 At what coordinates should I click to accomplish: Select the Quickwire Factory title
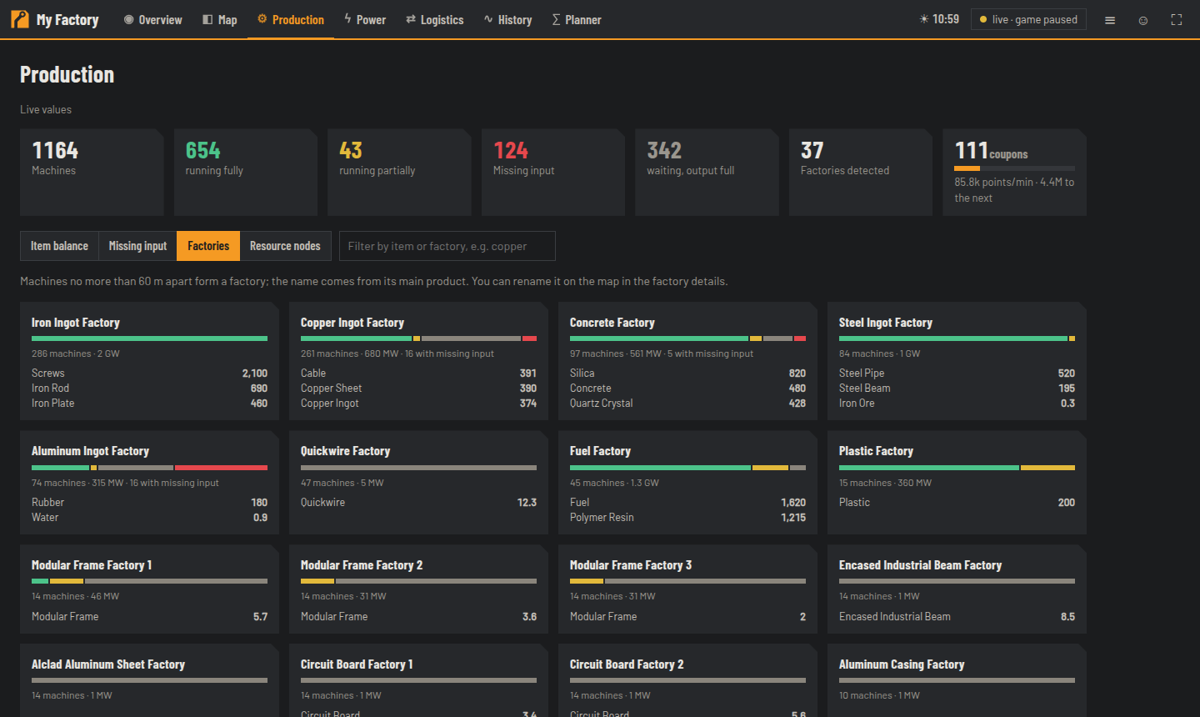pyautogui.click(x=345, y=451)
